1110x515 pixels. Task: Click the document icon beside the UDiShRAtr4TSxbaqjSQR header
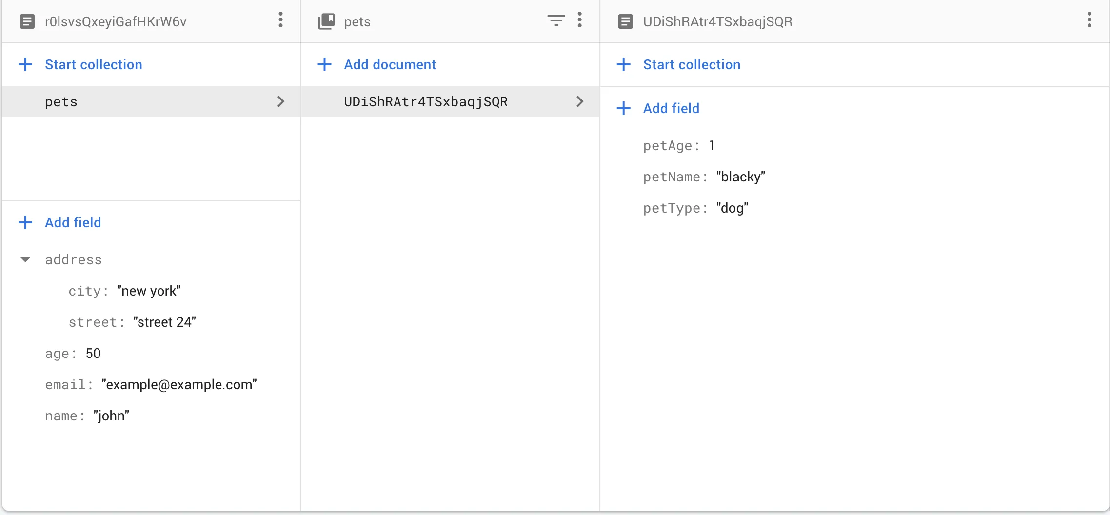point(625,21)
